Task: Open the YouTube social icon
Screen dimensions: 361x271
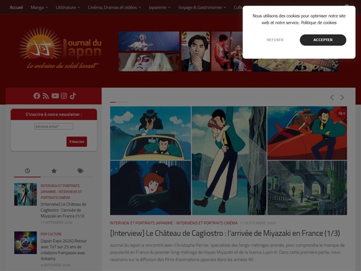Action: [x=55, y=96]
